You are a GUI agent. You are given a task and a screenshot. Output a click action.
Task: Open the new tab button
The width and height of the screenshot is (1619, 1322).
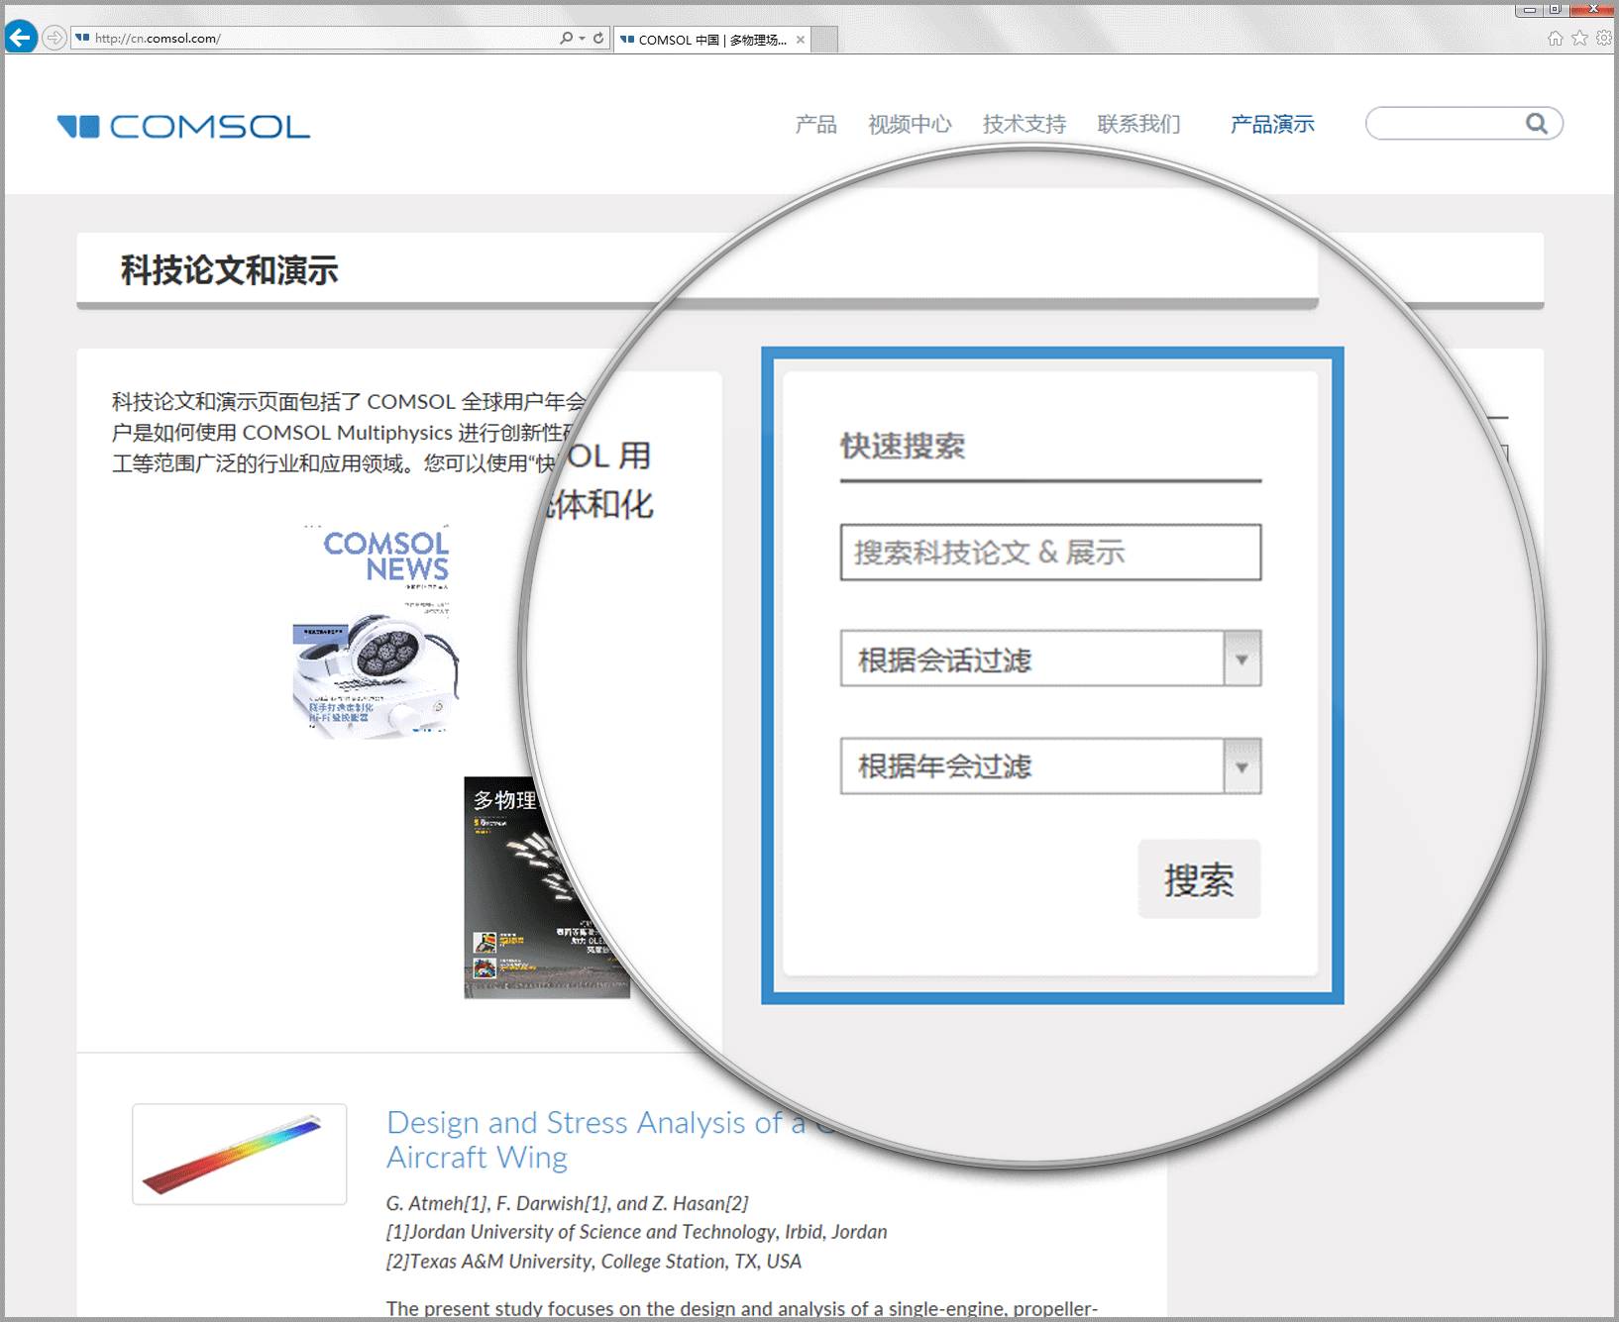tap(825, 40)
